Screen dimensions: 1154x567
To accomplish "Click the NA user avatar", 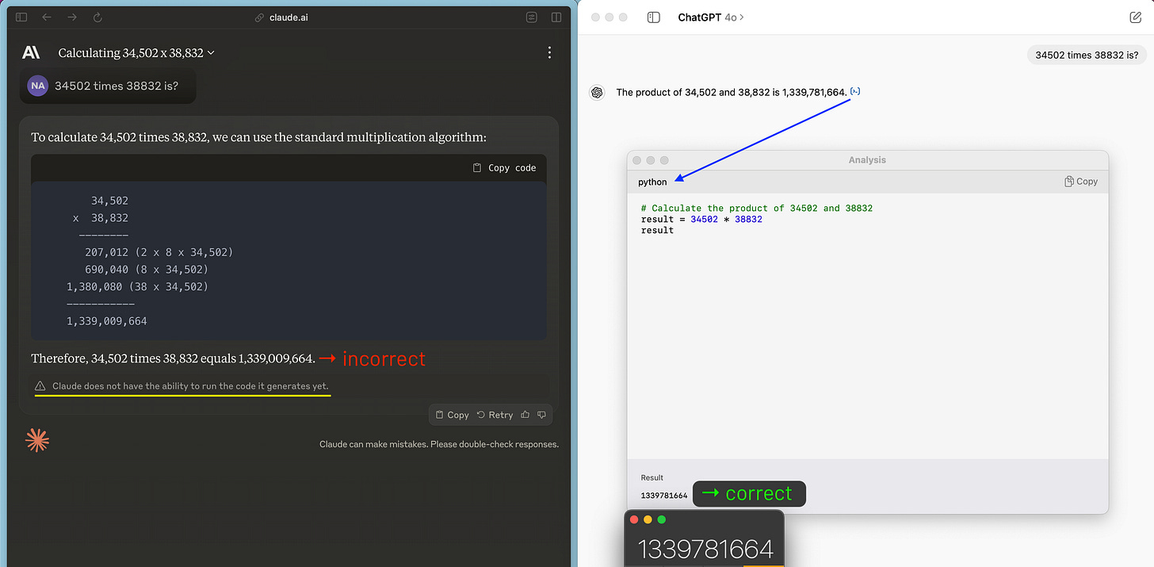I will [x=38, y=86].
